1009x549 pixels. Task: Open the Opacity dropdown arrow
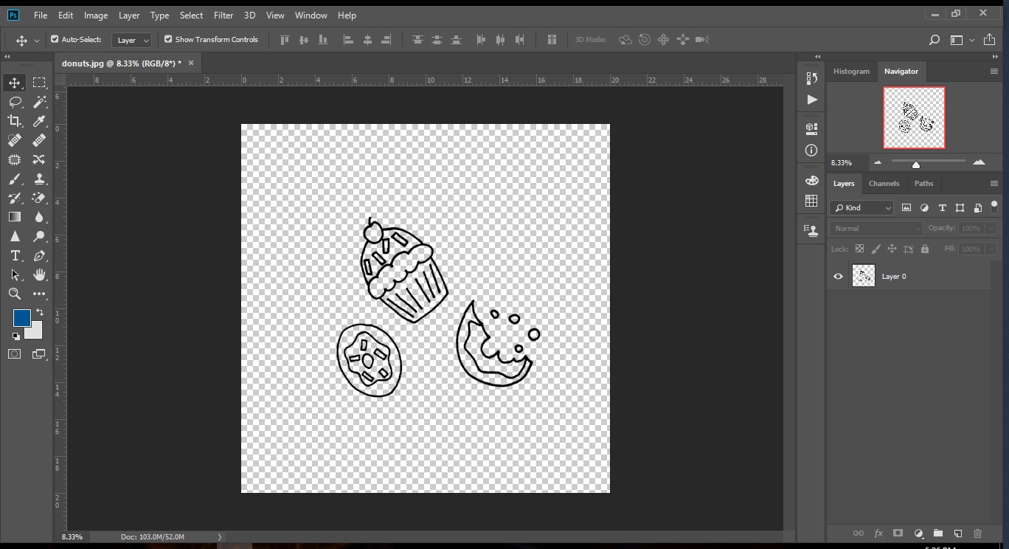pos(991,229)
